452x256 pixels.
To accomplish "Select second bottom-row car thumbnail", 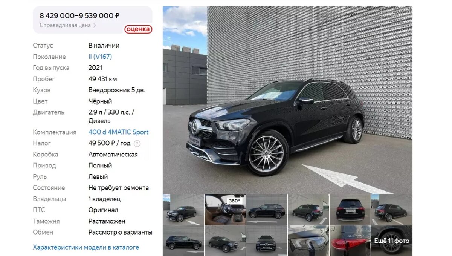I will pos(225,241).
